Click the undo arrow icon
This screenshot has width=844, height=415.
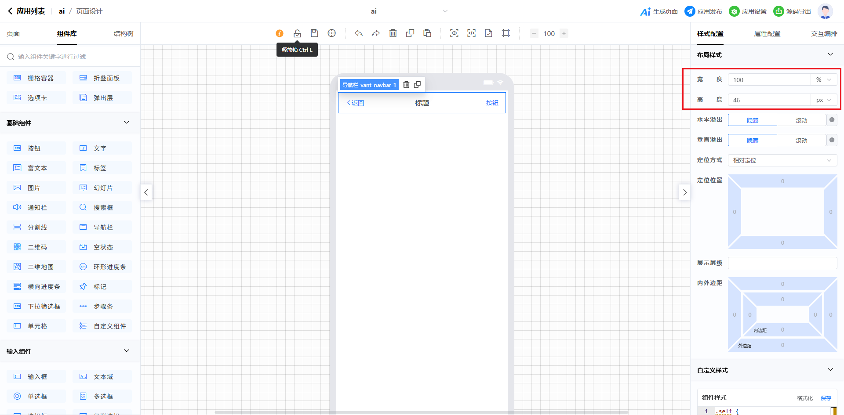[x=359, y=33]
